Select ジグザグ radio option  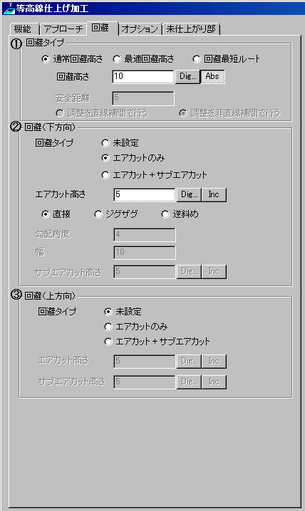pos(116,214)
